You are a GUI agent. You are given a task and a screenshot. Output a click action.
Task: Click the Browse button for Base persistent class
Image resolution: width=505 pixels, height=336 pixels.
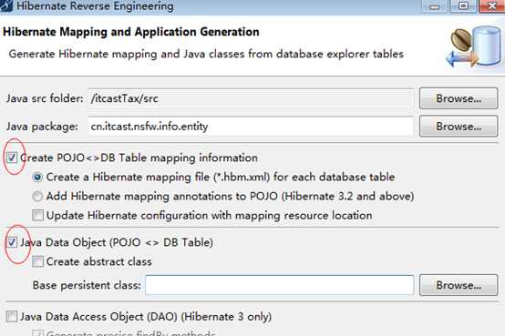pos(459,285)
